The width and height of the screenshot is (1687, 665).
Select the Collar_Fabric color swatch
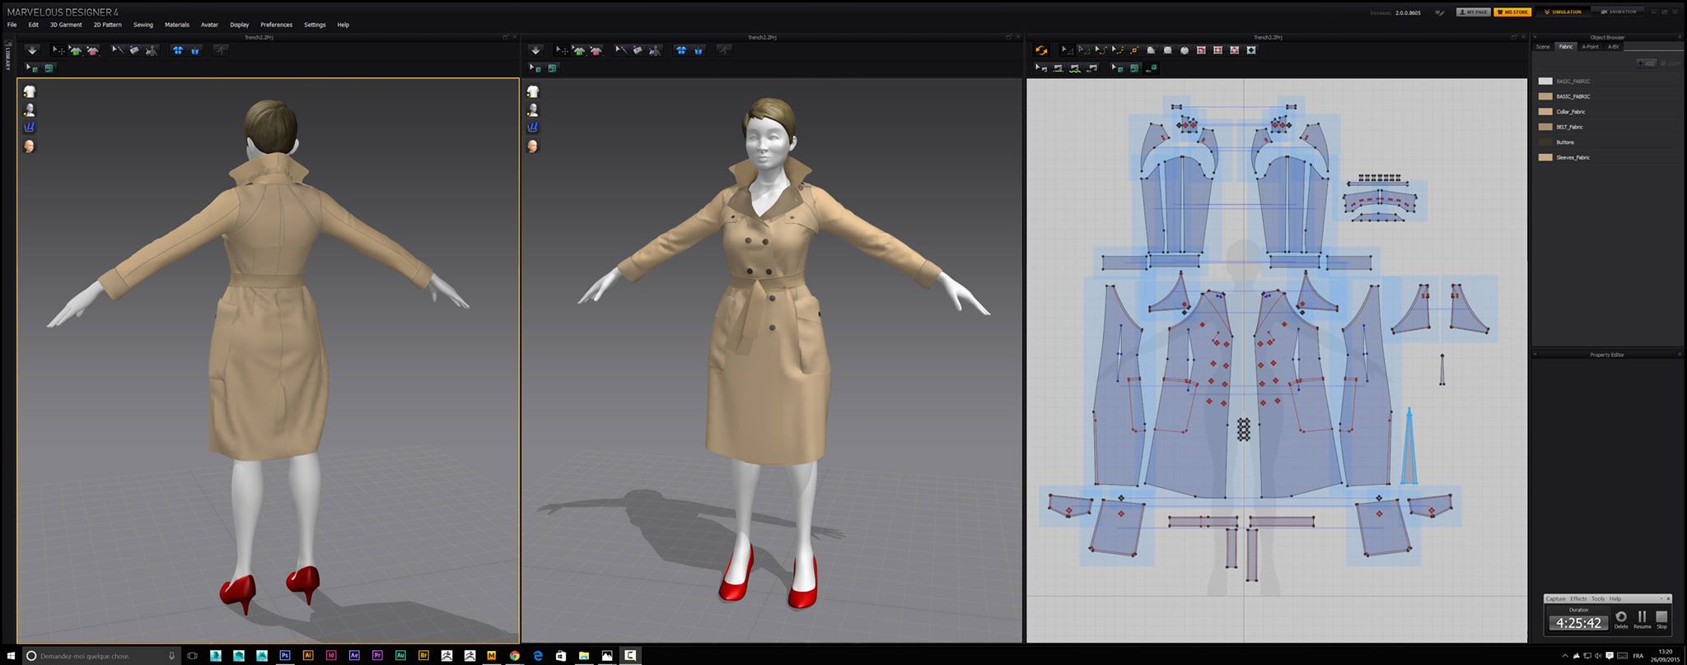point(1545,112)
